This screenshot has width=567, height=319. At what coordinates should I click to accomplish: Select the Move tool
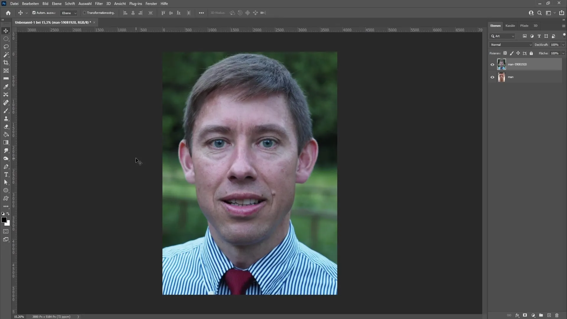(6, 30)
